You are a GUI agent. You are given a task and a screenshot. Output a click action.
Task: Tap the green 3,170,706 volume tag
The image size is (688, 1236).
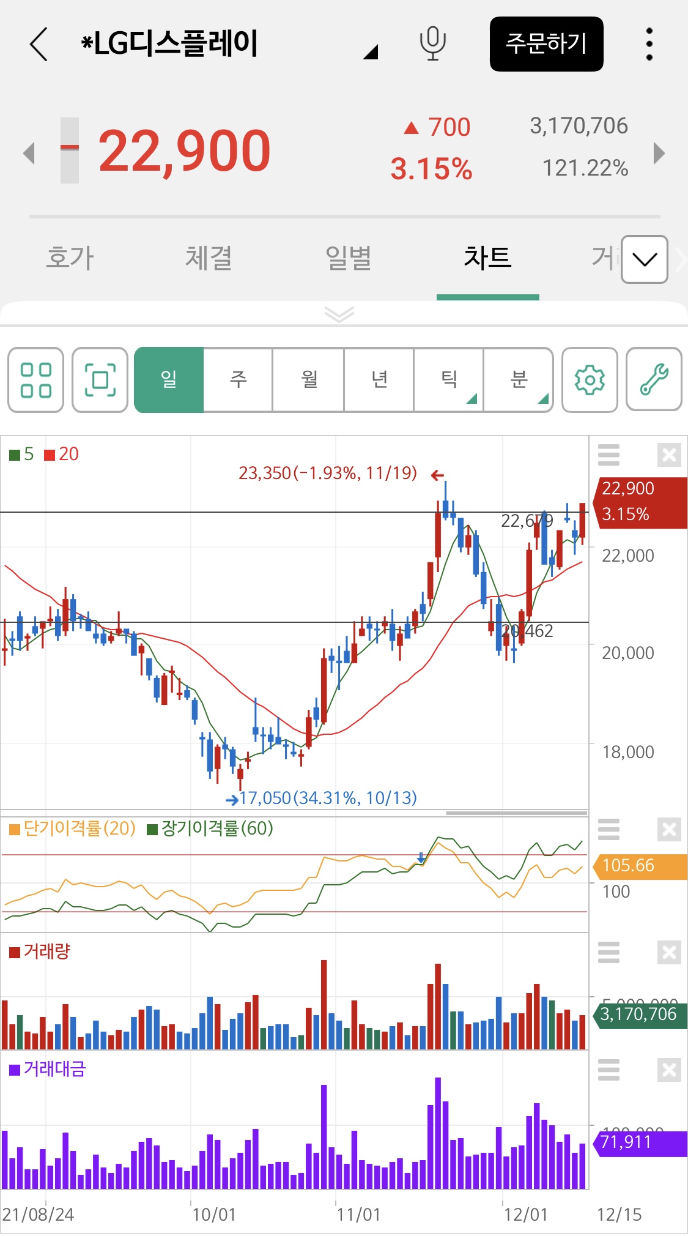pos(640,1014)
